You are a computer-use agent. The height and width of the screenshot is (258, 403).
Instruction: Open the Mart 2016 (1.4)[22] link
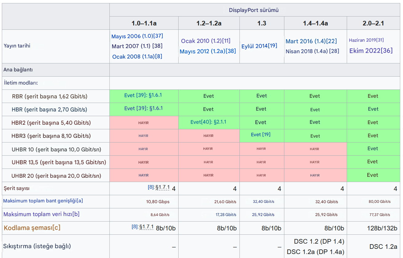pos(311,41)
